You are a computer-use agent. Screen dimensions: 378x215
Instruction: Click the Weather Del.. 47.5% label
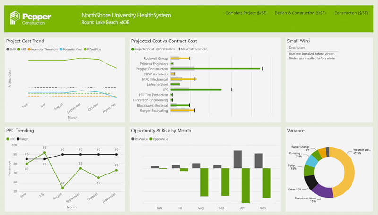(x=361, y=151)
